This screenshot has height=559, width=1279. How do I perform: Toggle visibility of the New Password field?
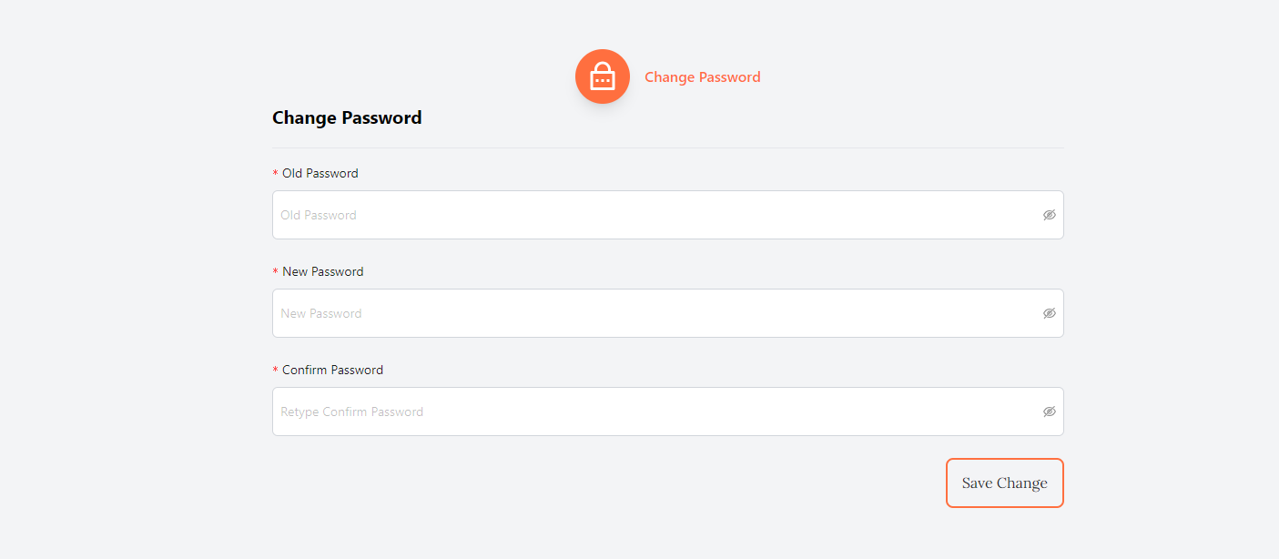tap(1049, 313)
